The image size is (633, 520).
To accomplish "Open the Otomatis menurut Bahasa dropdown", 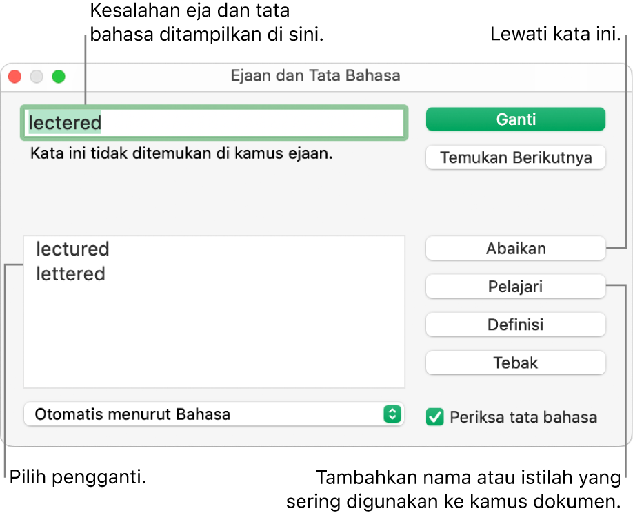I will point(212,414).
